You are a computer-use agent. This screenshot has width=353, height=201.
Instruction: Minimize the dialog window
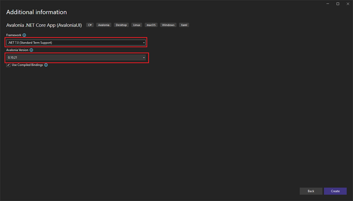coord(328,4)
